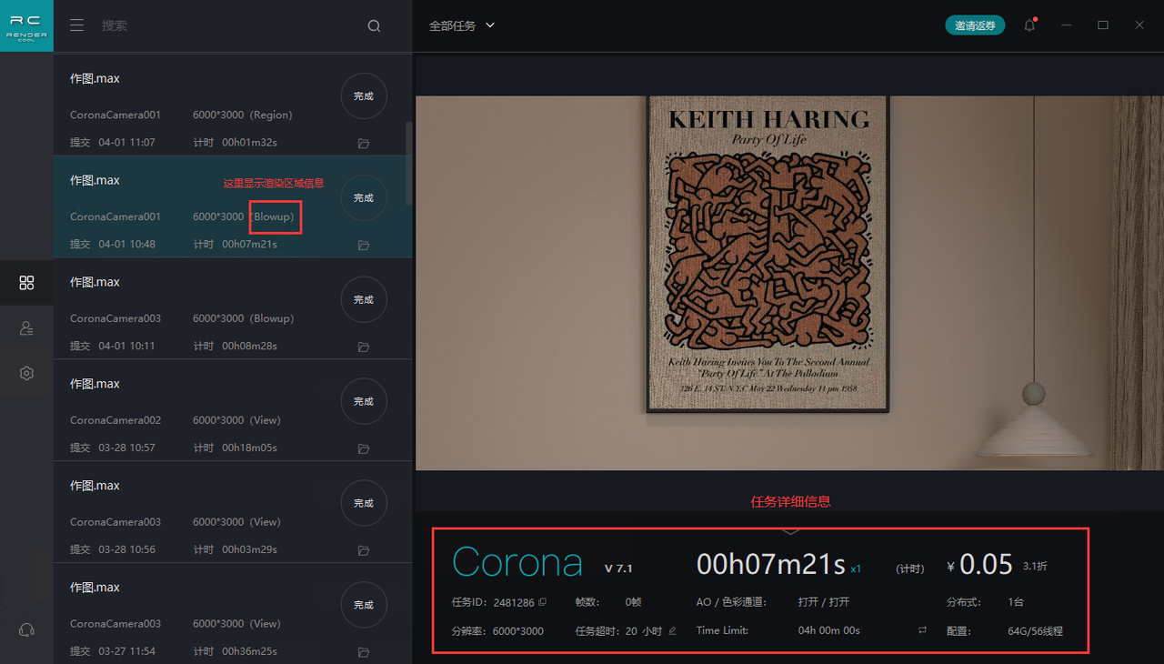Click the swap icon next to Time Limit

coord(922,630)
